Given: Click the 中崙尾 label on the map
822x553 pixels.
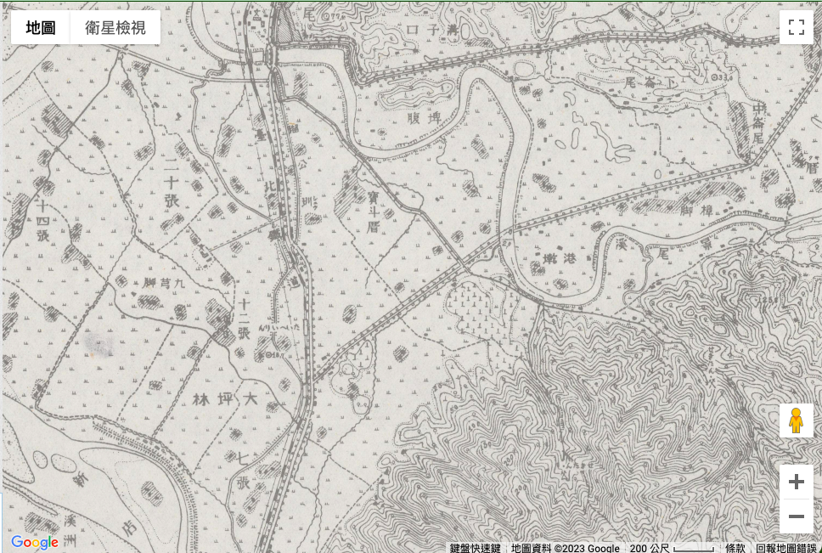Looking at the screenshot, I should tap(758, 125).
